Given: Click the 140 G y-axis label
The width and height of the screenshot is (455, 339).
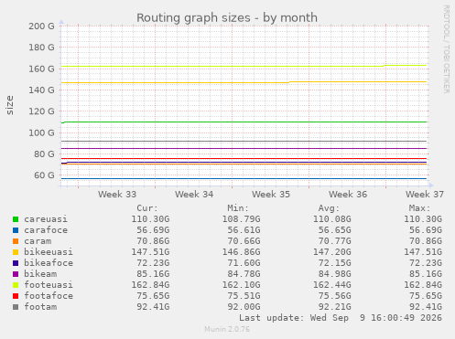Looking at the screenshot, I should 41,90.
